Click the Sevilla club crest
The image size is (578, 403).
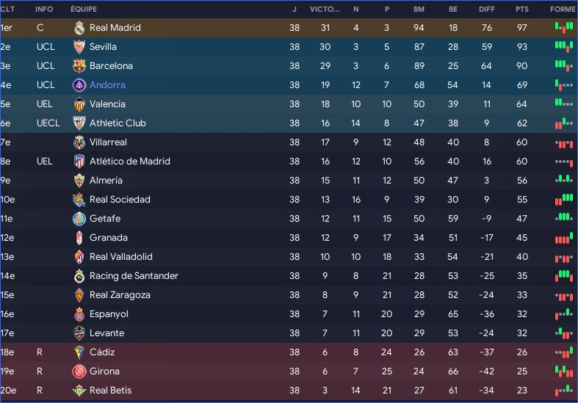[79, 47]
